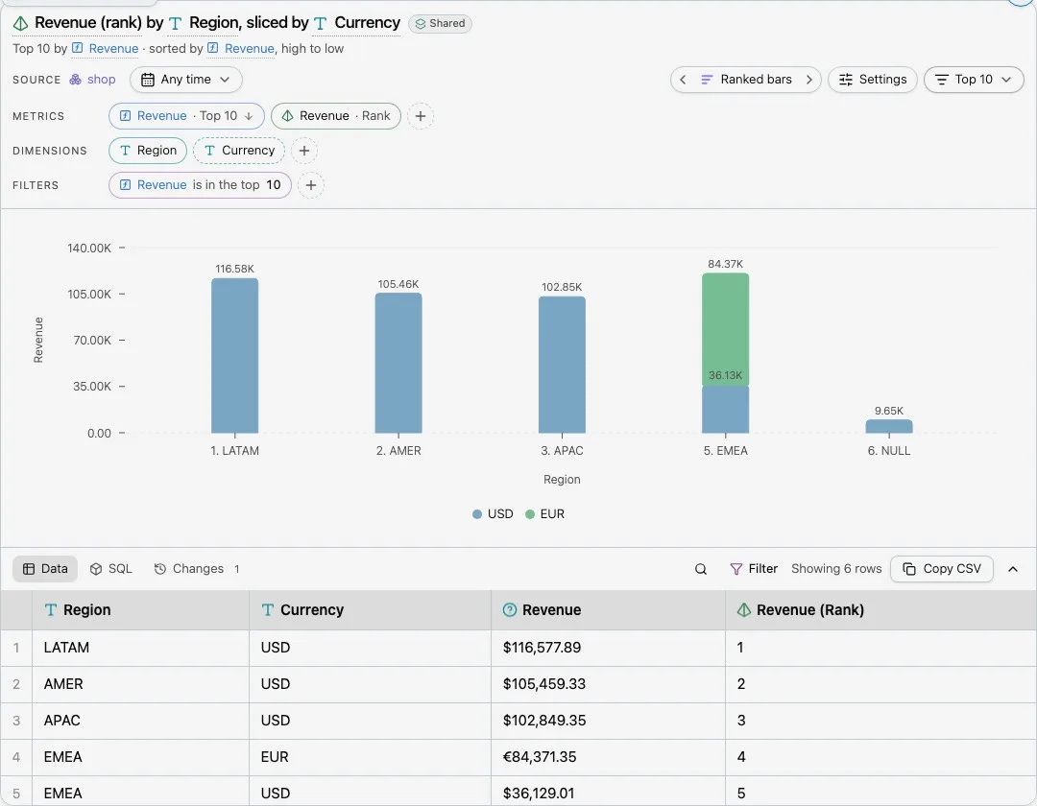
Task: Switch to the SQL tab
Action: click(x=111, y=569)
